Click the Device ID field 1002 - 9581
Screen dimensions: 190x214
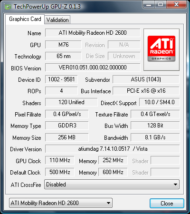tap(61, 79)
